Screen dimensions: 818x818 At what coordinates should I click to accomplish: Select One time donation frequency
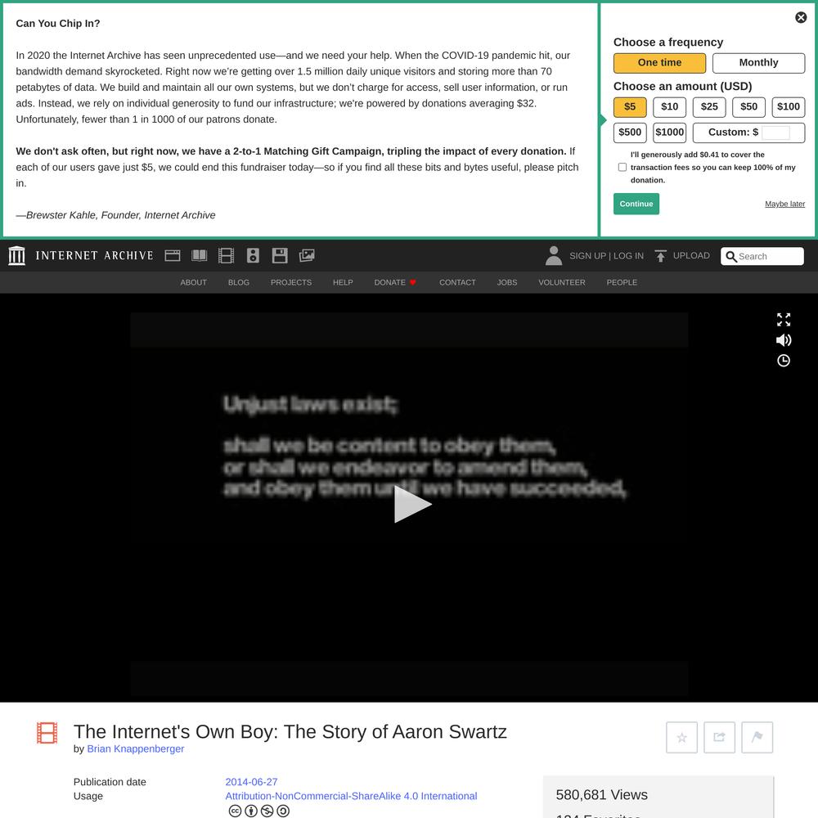point(659,63)
